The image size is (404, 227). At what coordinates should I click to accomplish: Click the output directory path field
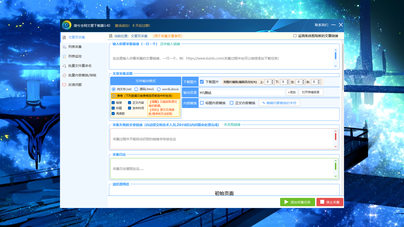pos(241,93)
